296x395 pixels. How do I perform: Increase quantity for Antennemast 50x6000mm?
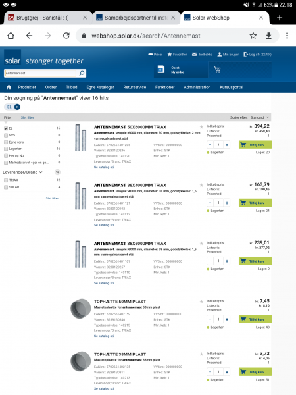click(227, 145)
